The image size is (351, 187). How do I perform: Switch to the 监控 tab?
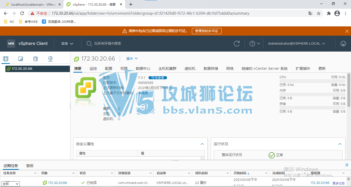click(x=93, y=68)
